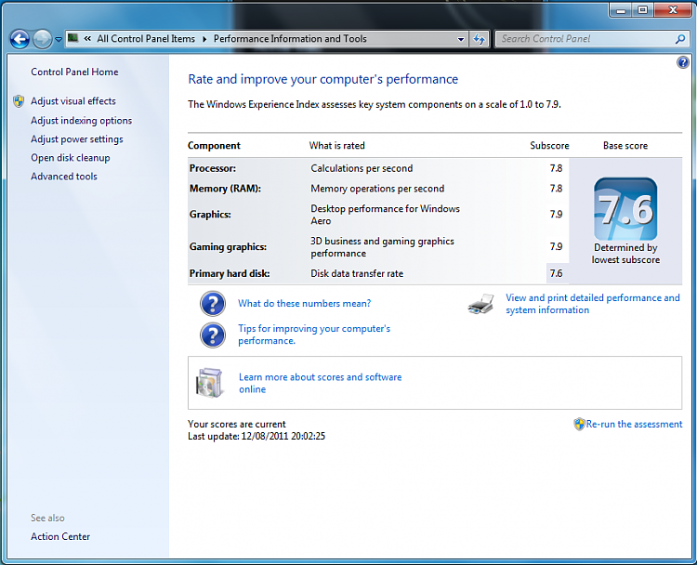
Task: Click question icon beside What do these numbers mean
Action: click(213, 304)
